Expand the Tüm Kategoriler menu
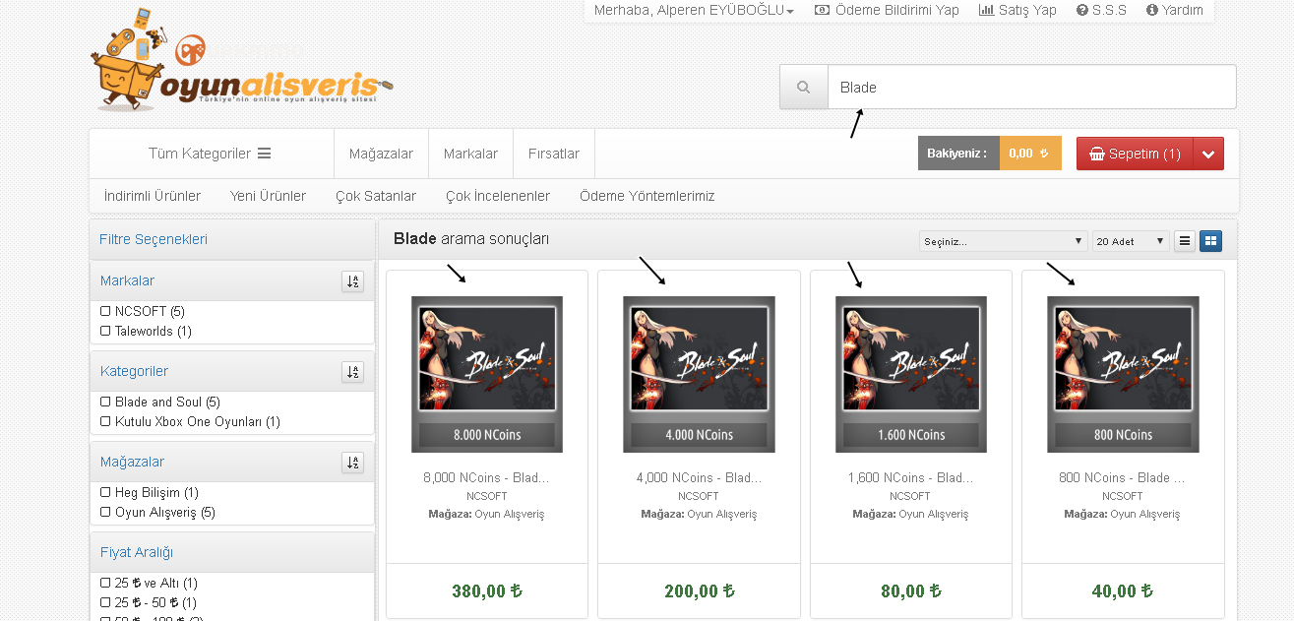Viewport: 1294px width, 621px height. [210, 154]
